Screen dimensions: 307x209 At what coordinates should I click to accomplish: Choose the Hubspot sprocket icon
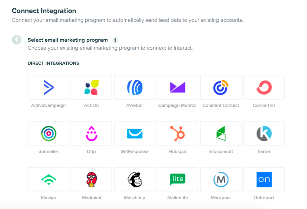[x=178, y=134]
